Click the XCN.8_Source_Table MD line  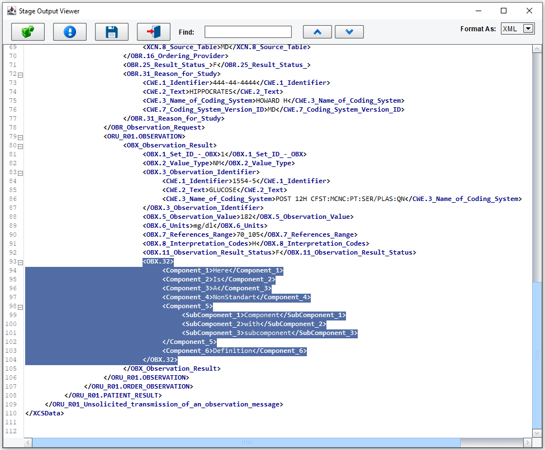tap(226, 47)
